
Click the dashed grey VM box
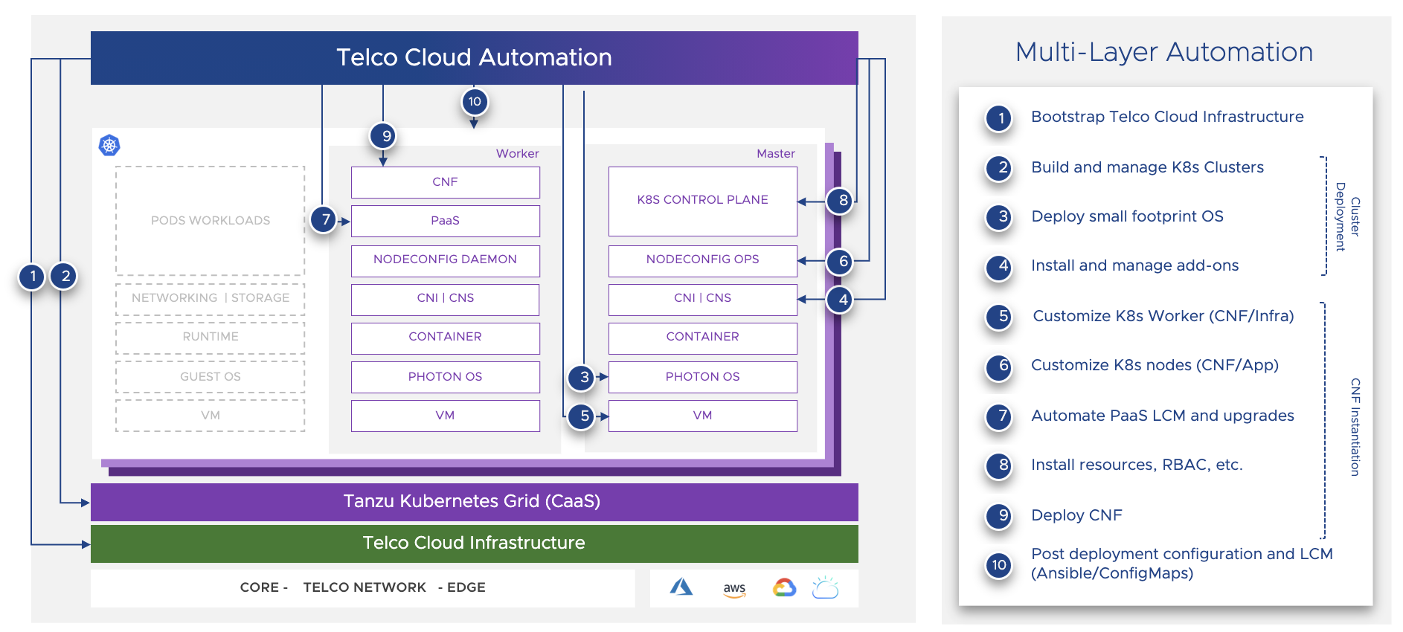coord(211,416)
